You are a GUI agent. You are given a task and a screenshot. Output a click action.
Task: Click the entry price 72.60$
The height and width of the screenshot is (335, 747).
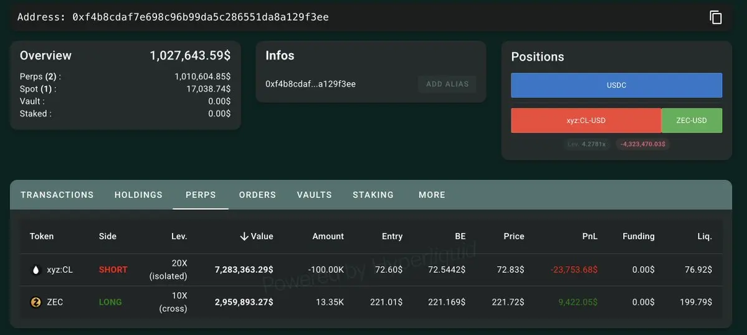coord(389,270)
